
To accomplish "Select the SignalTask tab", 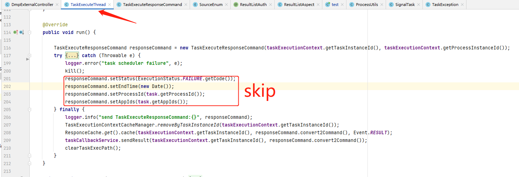I will (x=405, y=5).
